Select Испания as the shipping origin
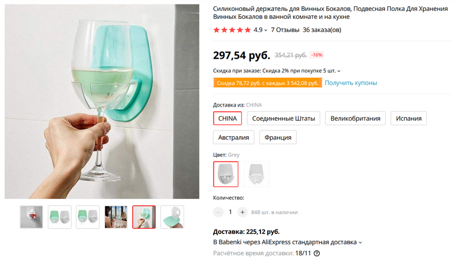456x262 pixels. (410, 118)
